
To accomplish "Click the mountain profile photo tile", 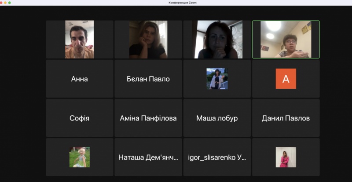I will coord(217,79).
